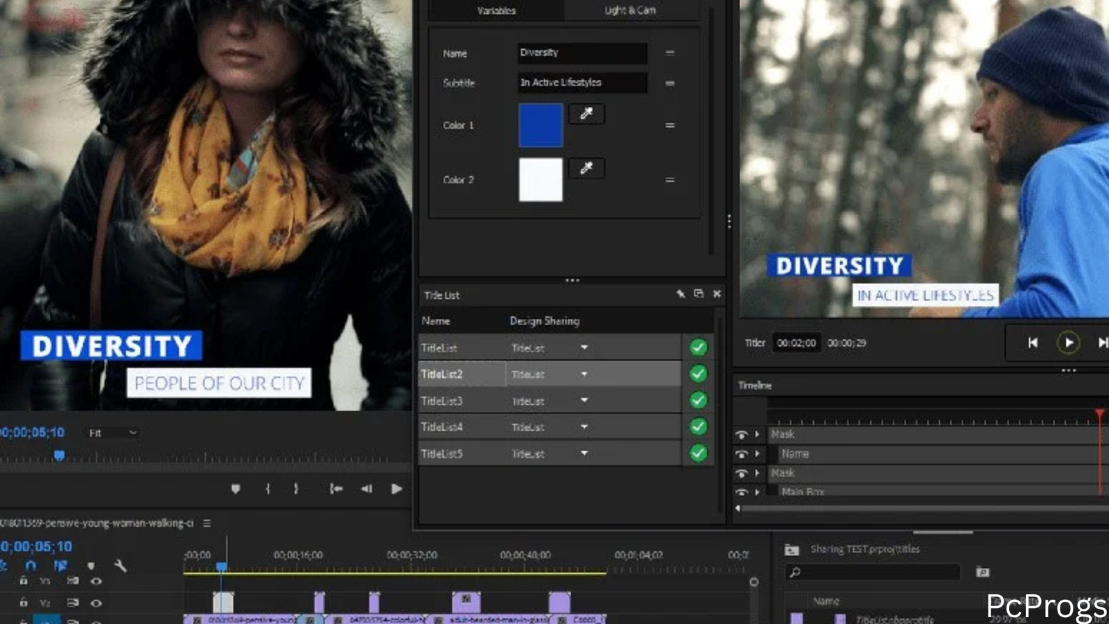Toggle the green check for TitleList3
Screen dimensions: 1109x624
(699, 400)
